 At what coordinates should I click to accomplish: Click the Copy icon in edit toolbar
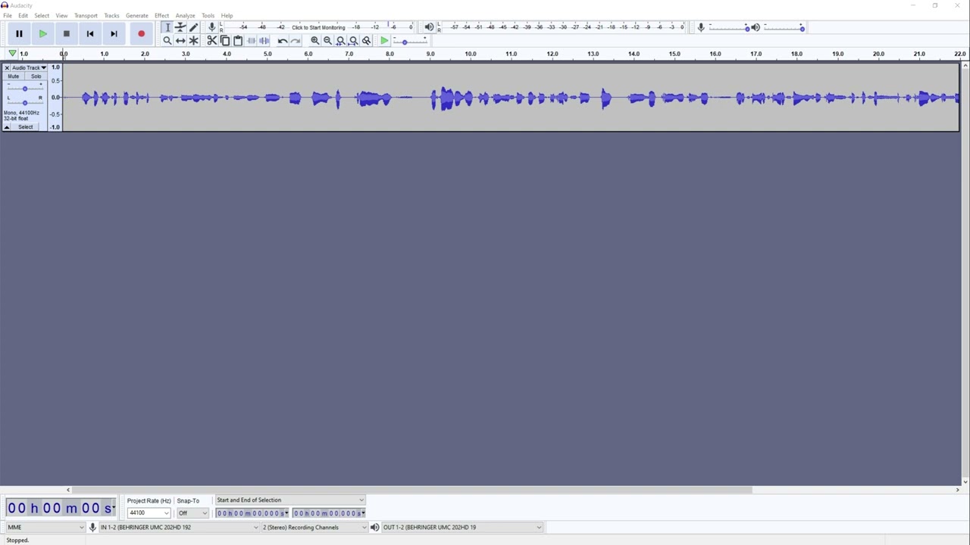(225, 40)
